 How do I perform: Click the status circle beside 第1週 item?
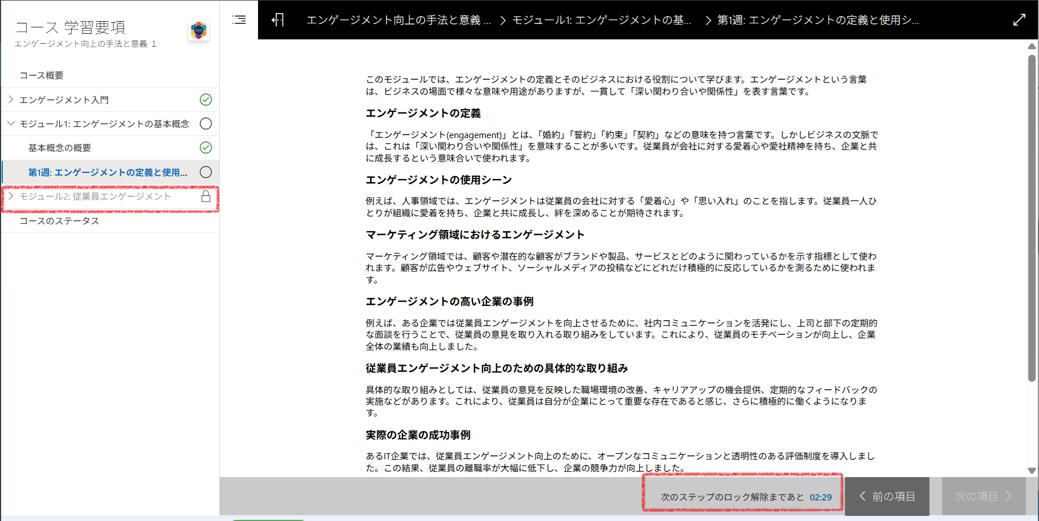[x=206, y=172]
